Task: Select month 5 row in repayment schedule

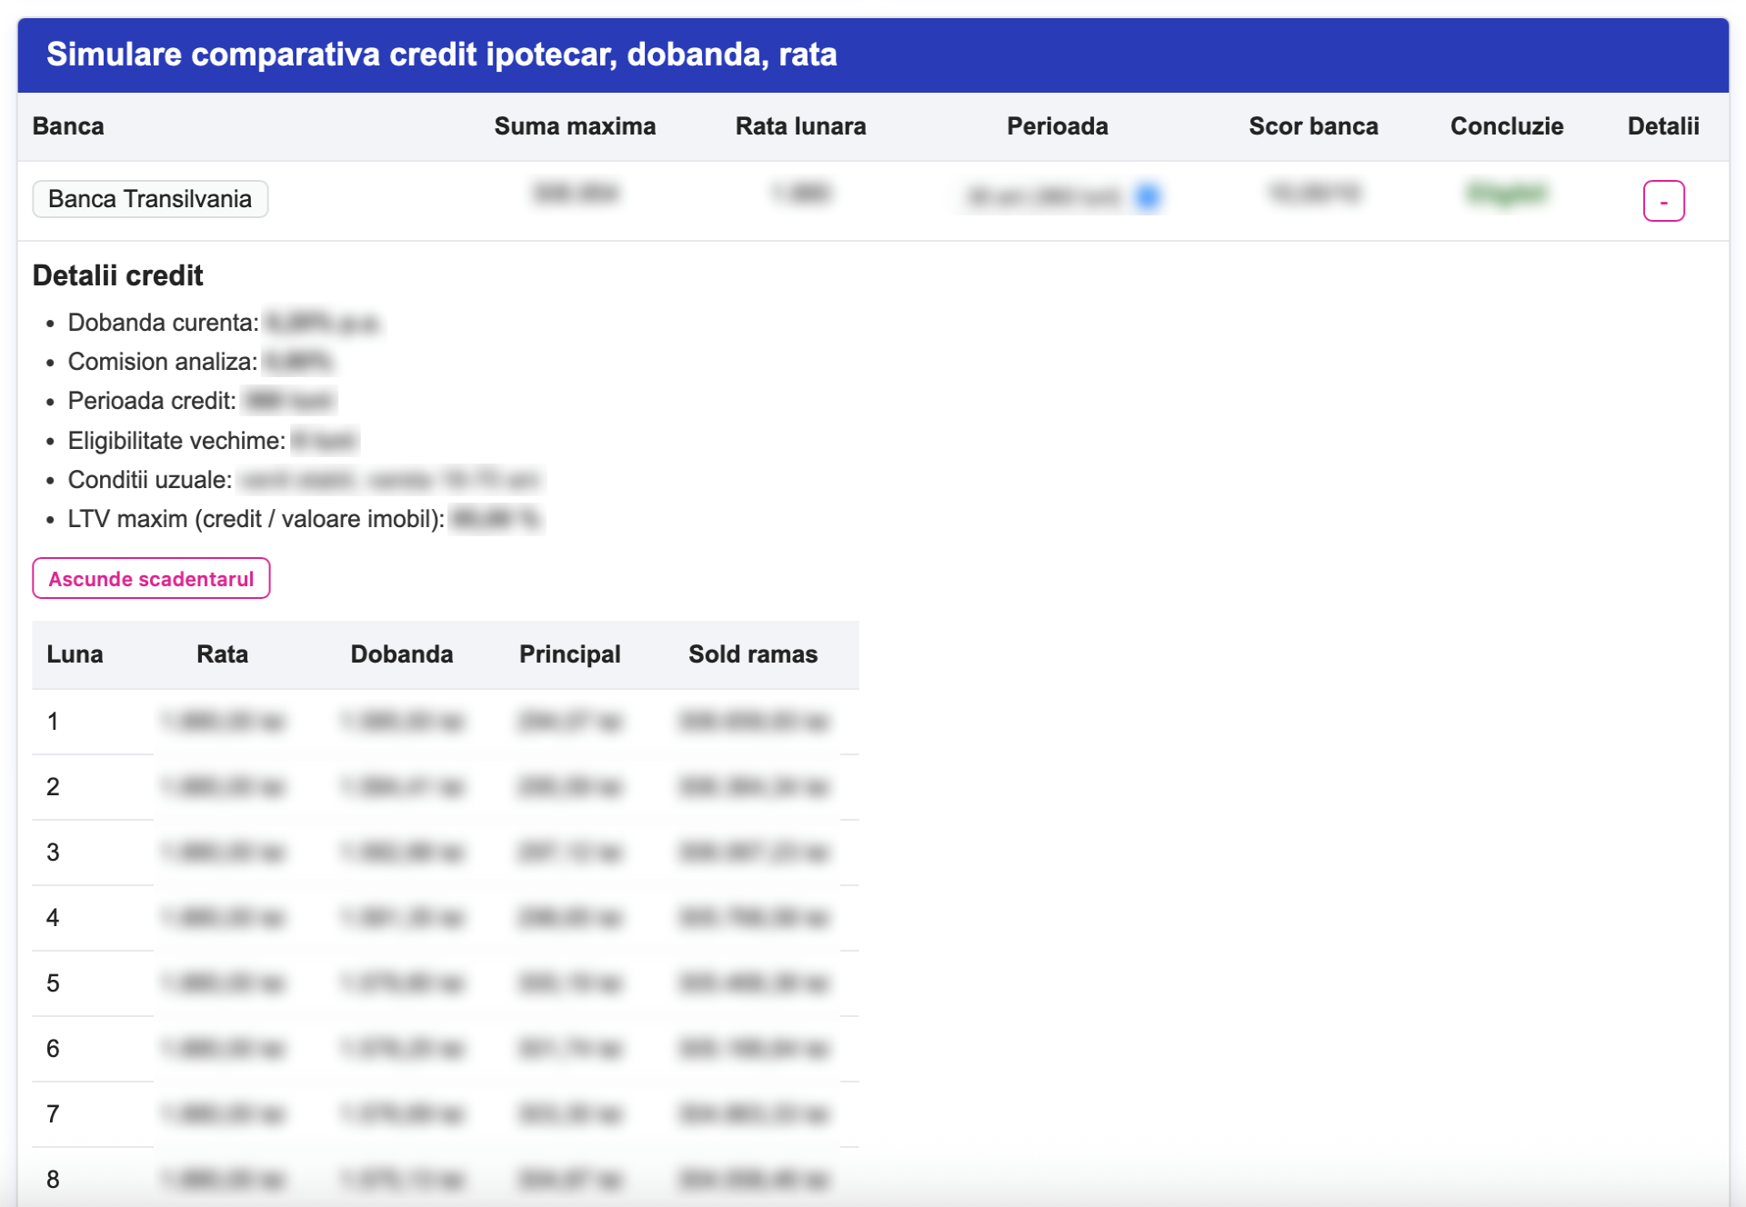Action: (53, 983)
